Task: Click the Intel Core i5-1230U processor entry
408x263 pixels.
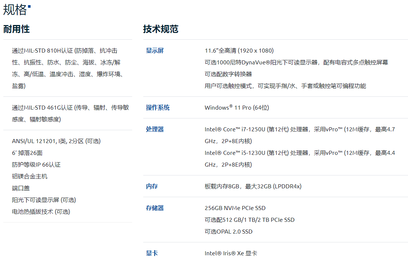Action: (x=299, y=159)
